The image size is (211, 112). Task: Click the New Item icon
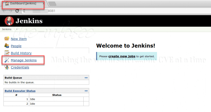(x=7, y=39)
